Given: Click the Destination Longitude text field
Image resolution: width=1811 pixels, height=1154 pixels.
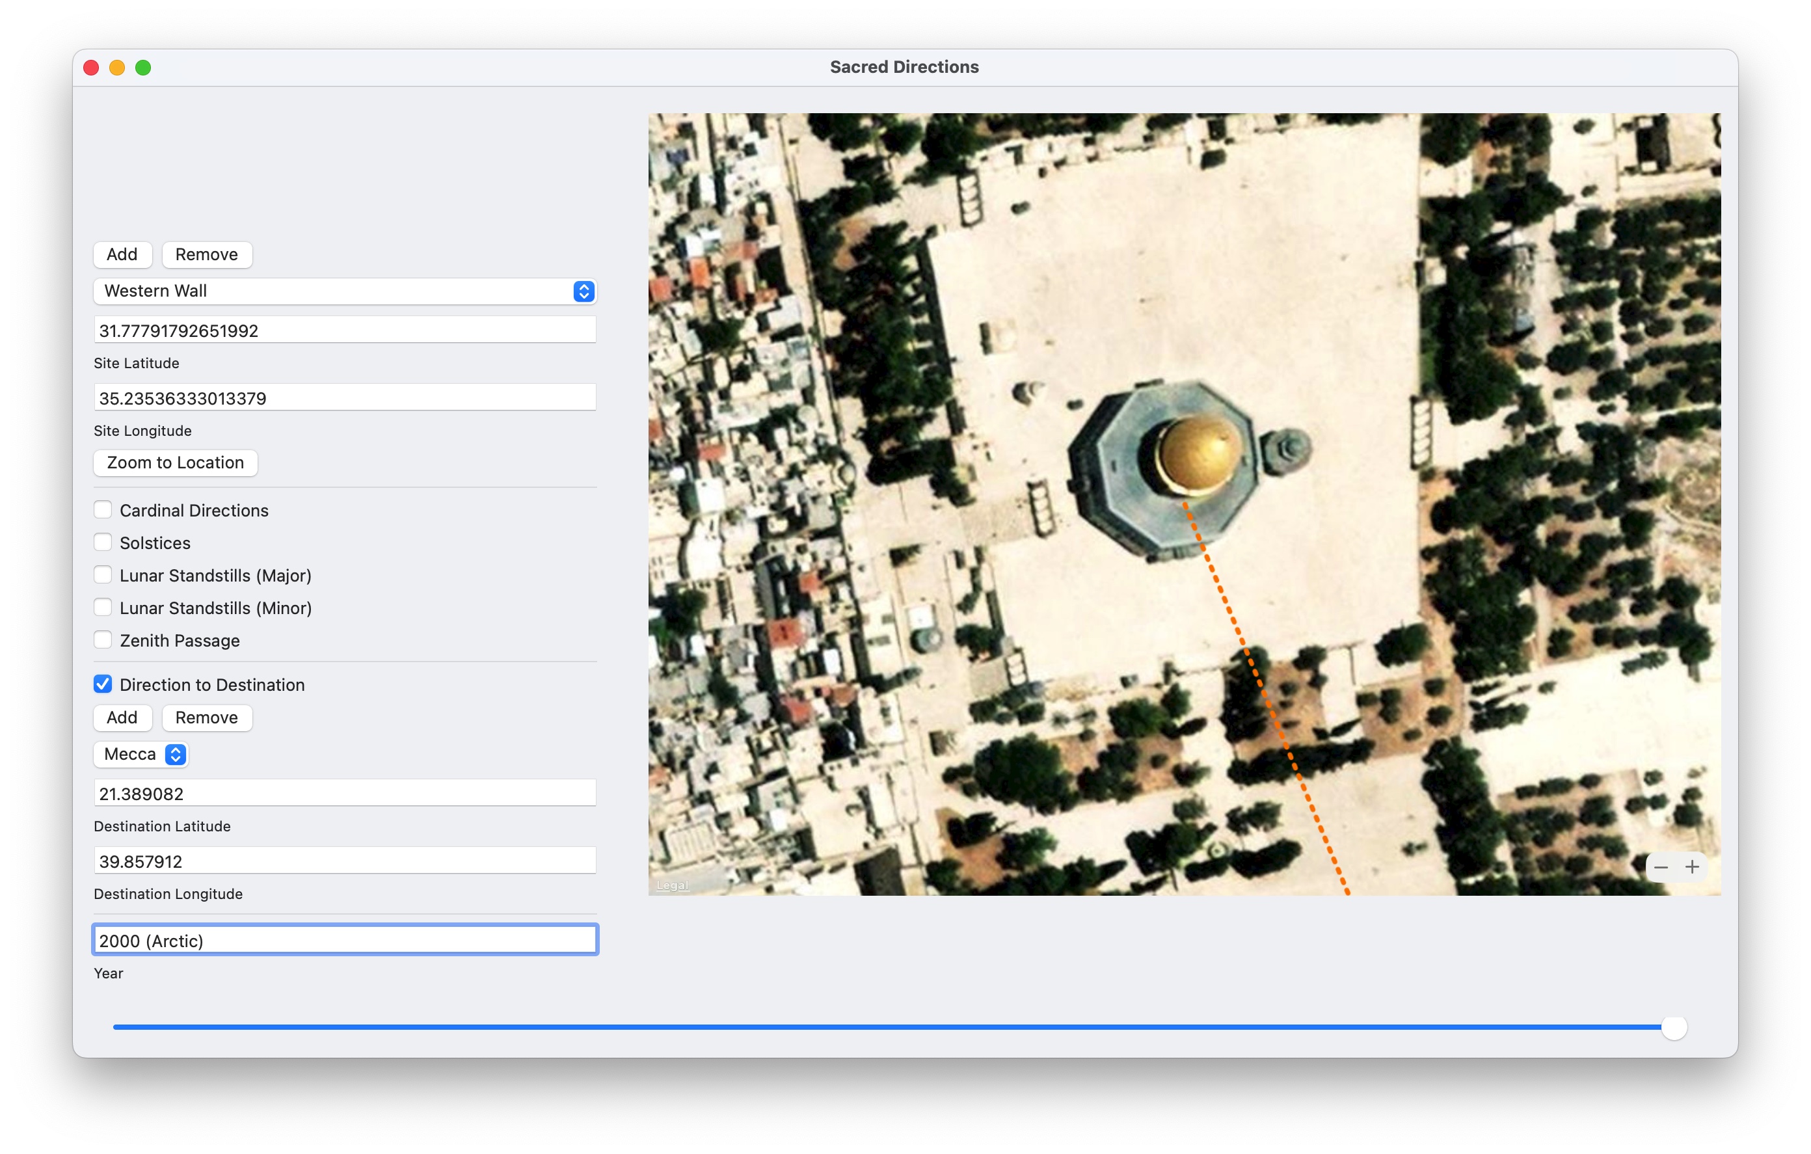Looking at the screenshot, I should point(345,861).
